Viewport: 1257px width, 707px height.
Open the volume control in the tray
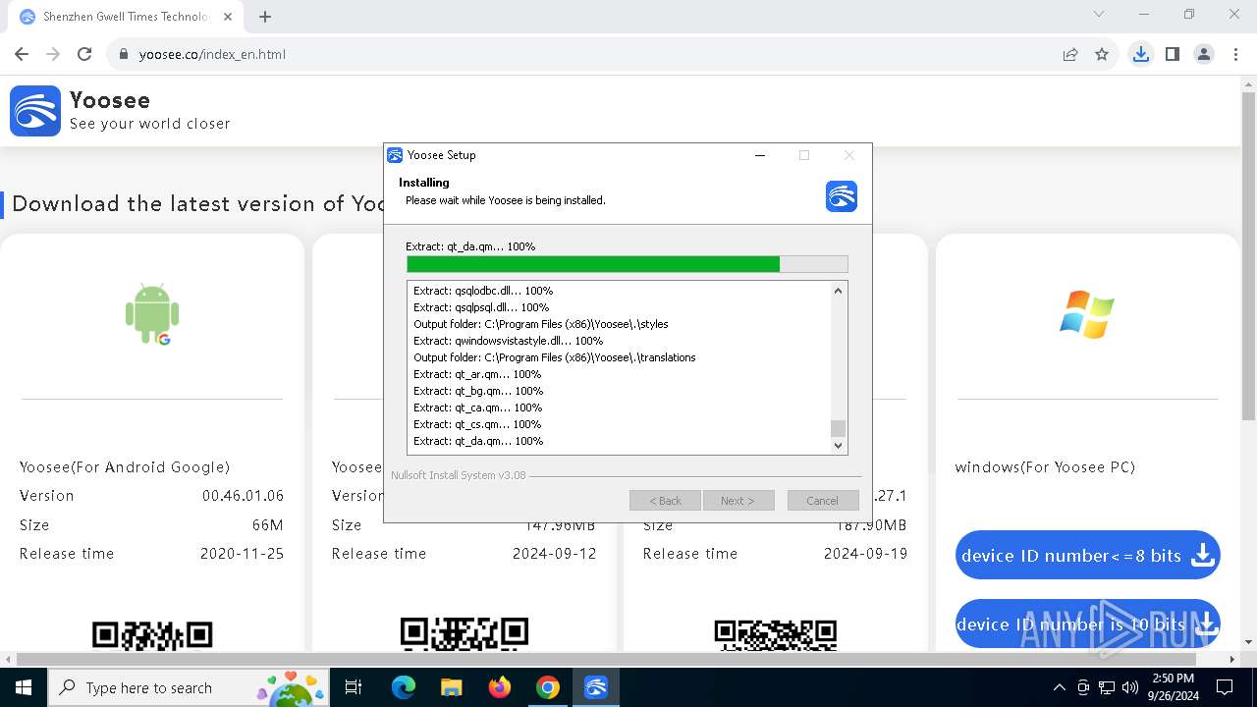click(x=1129, y=687)
